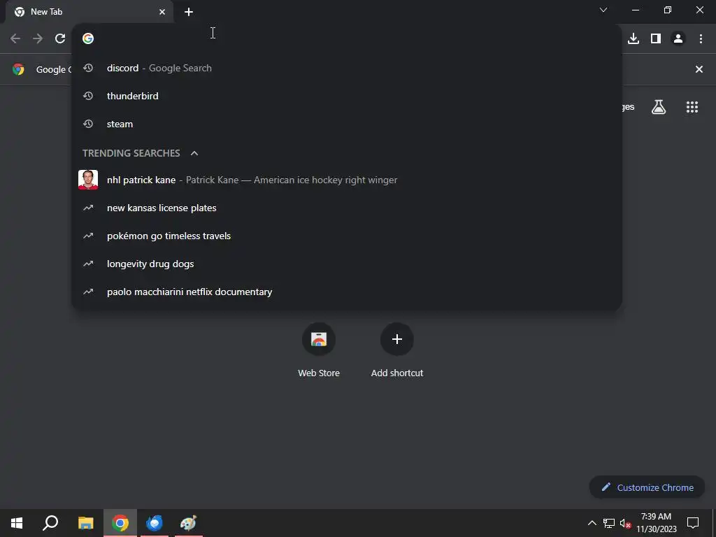
Task: Collapse the Trending Searches section
Action: [194, 153]
